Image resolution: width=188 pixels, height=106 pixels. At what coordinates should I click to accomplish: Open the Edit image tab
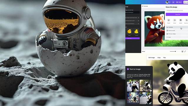(x=152, y=57)
